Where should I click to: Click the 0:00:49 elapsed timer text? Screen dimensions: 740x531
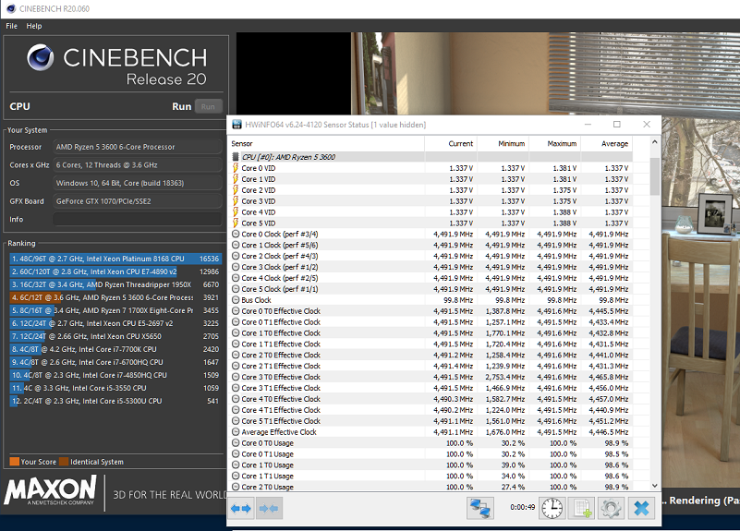[523, 507]
